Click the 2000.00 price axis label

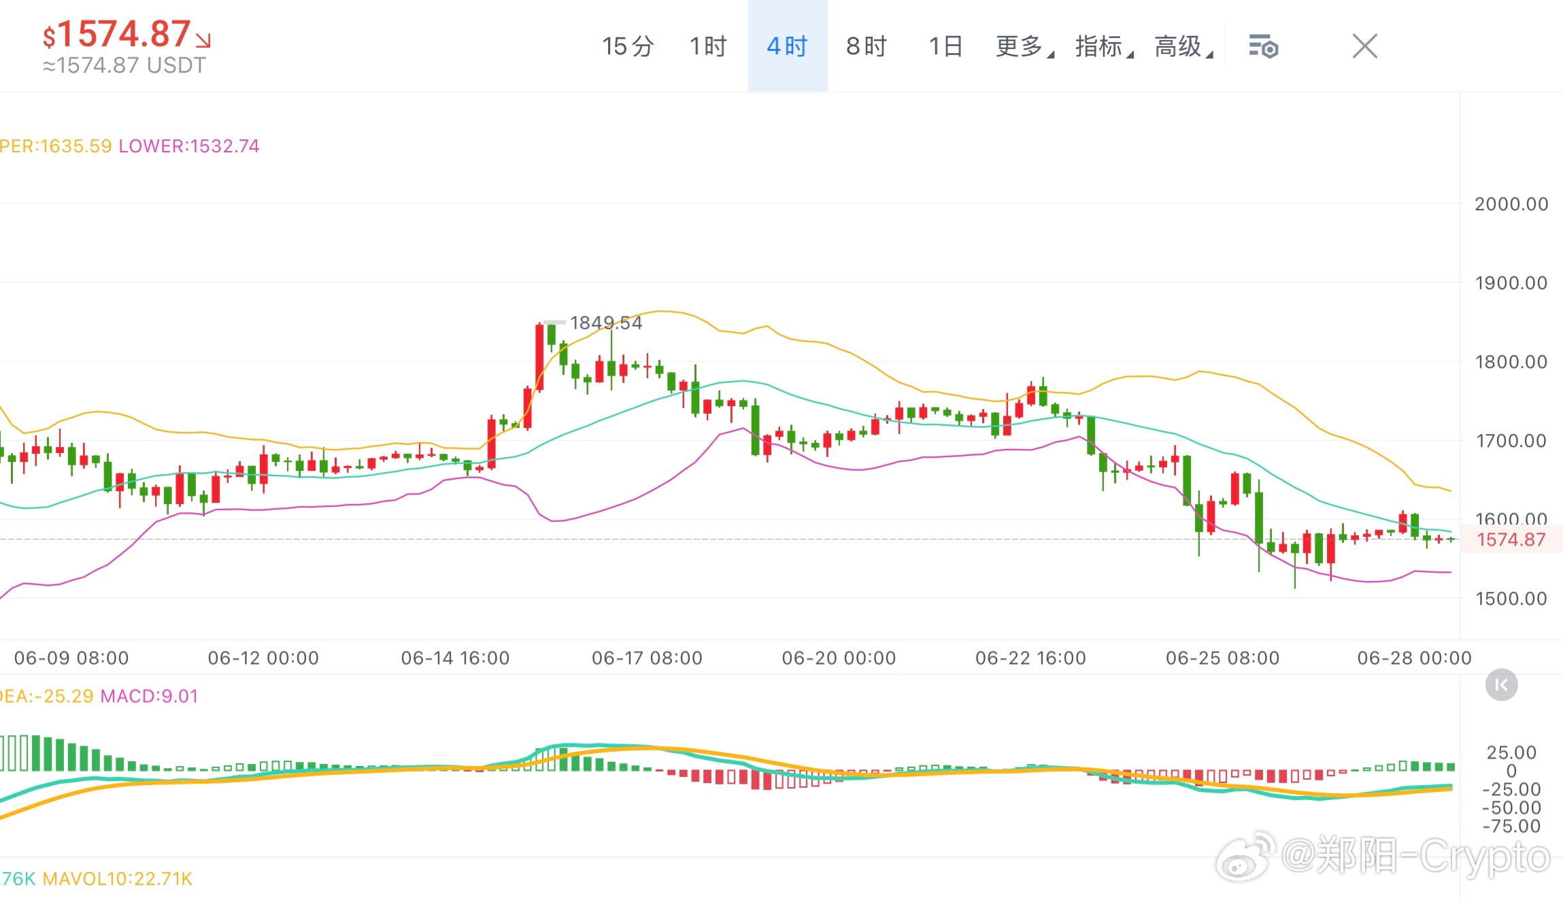point(1511,204)
